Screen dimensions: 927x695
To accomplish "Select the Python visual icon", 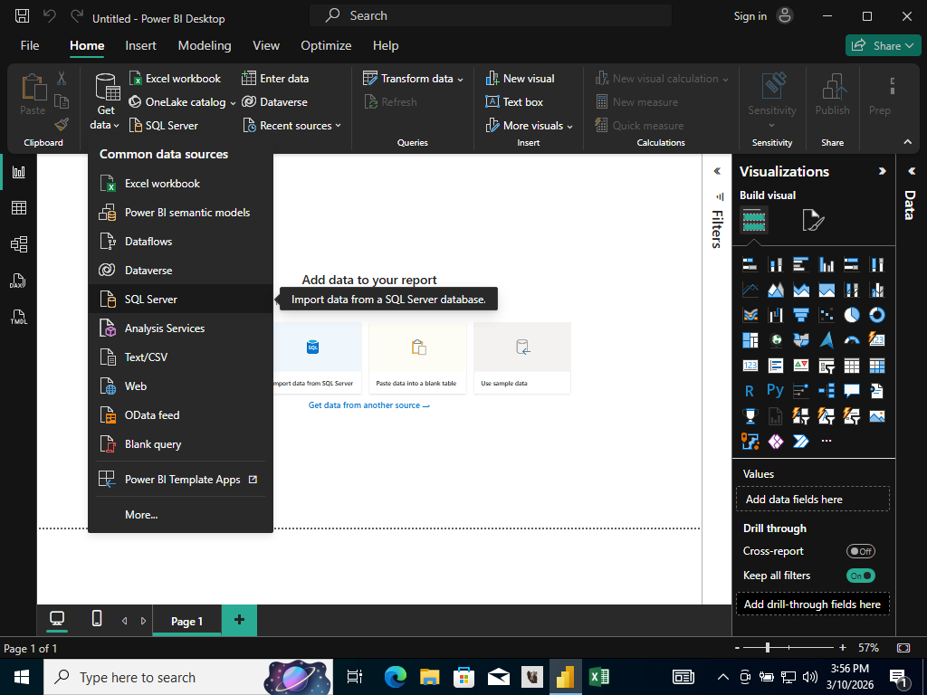I will (x=775, y=391).
